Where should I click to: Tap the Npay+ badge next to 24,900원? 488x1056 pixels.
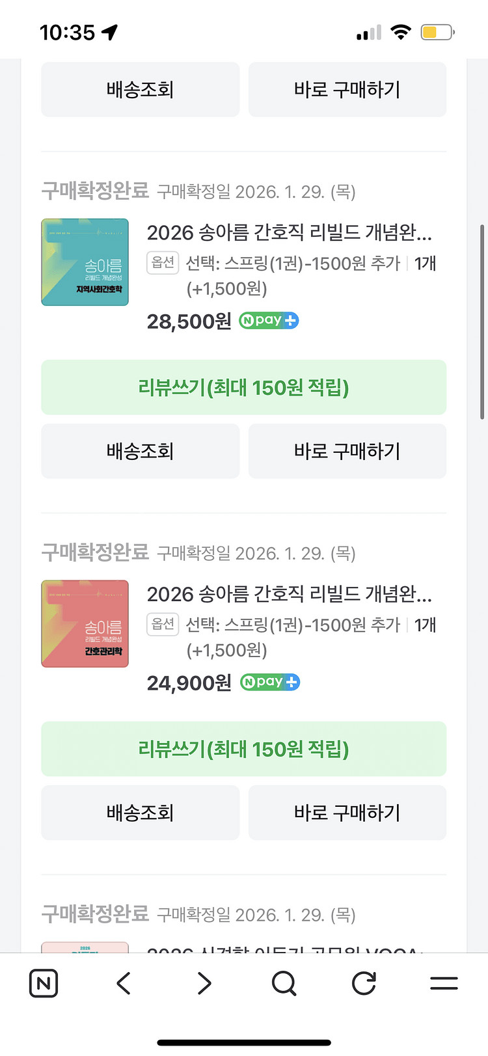click(269, 683)
